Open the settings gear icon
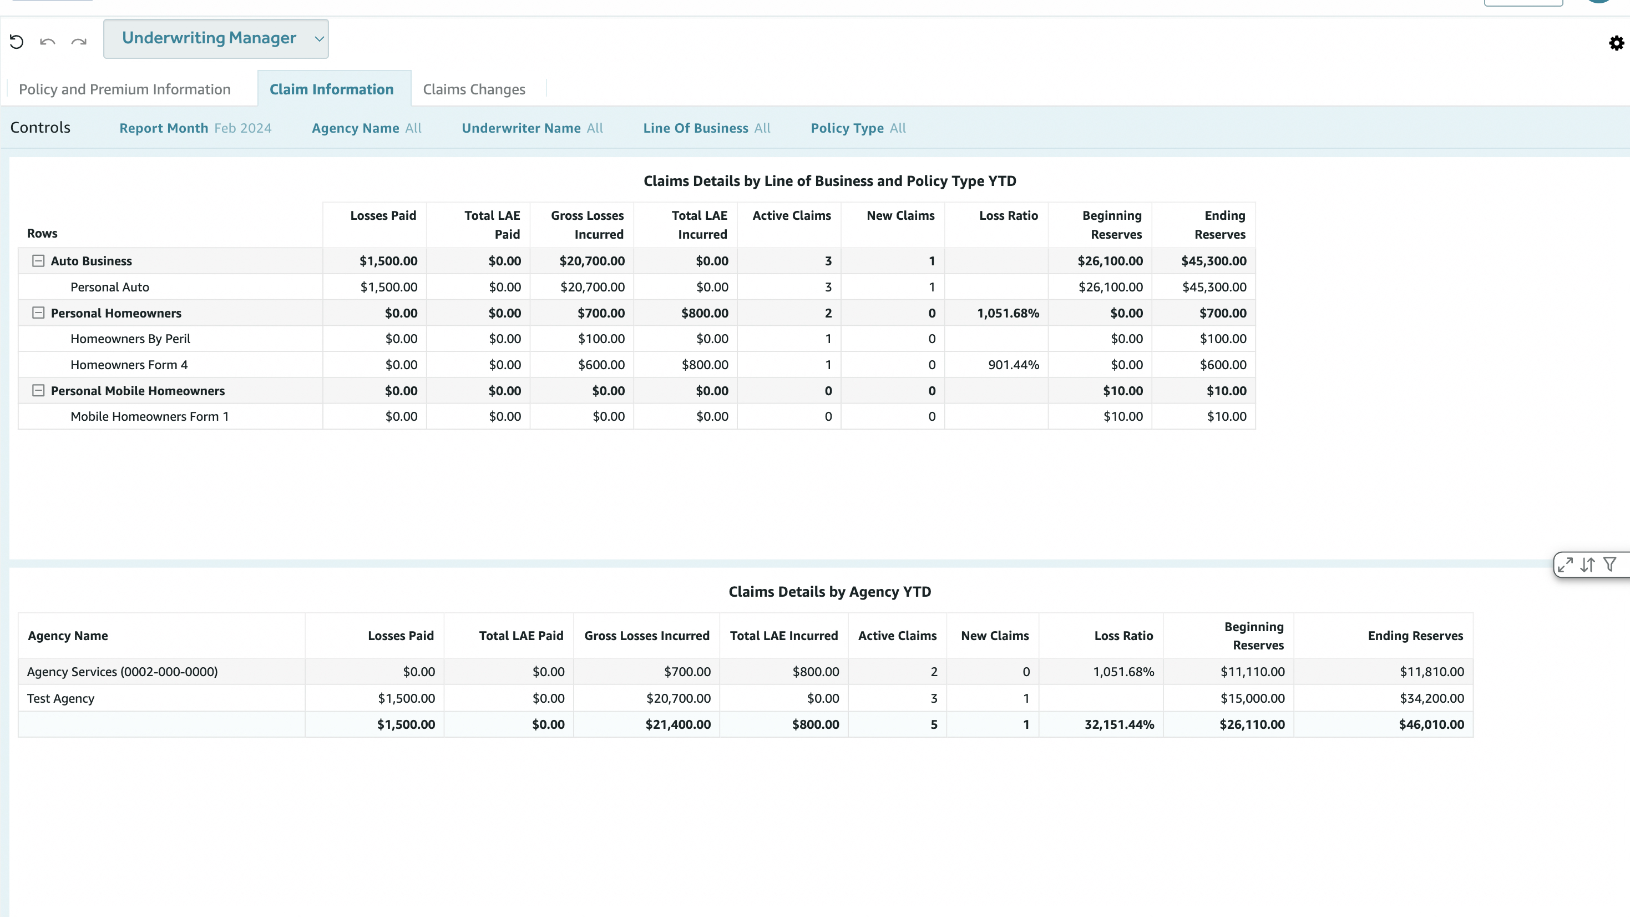The height and width of the screenshot is (917, 1630). click(x=1616, y=43)
